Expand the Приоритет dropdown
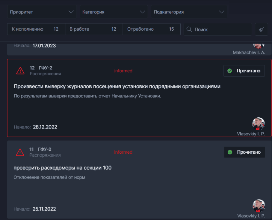This screenshot has width=272, height=220. tap(42, 12)
